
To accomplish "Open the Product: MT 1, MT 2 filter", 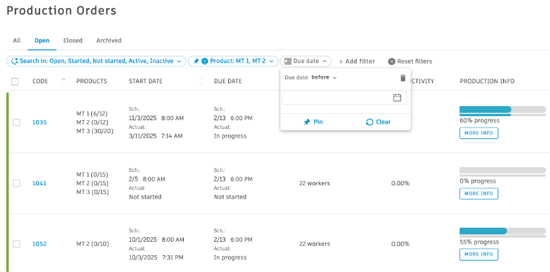I will (x=233, y=61).
